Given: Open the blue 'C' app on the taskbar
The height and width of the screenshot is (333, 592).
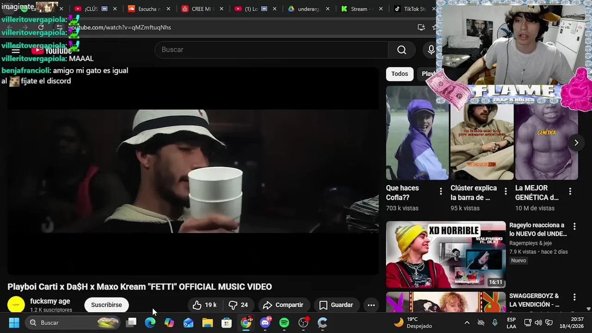Looking at the screenshot, I should point(322,322).
